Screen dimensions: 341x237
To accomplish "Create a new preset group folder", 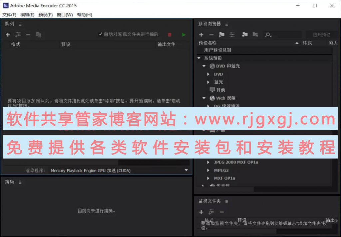I will [221, 35].
